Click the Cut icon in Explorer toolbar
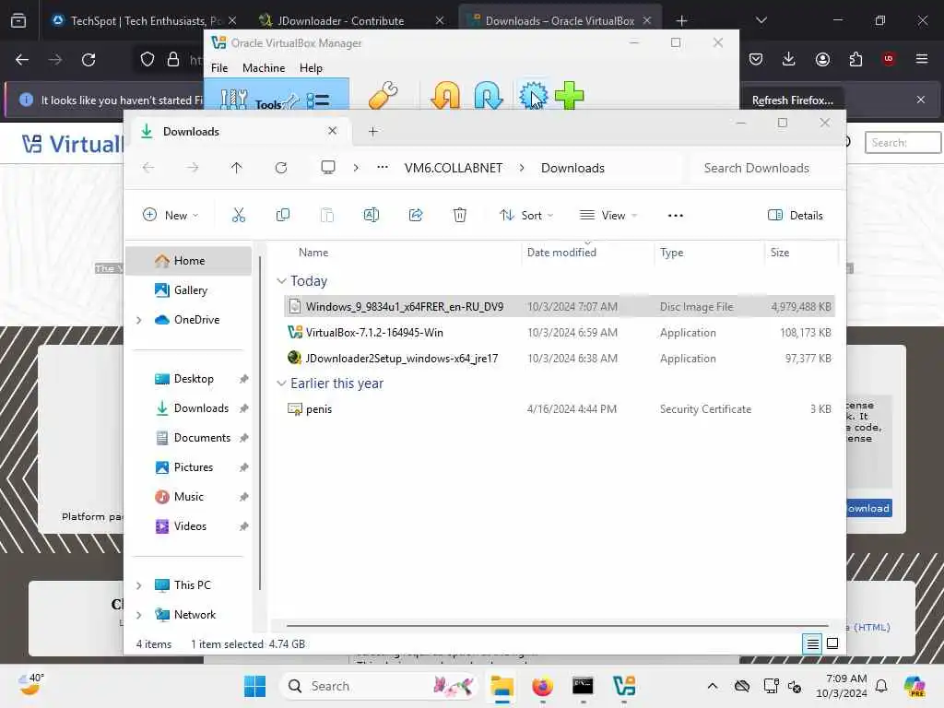This screenshot has width=944, height=708. [239, 215]
